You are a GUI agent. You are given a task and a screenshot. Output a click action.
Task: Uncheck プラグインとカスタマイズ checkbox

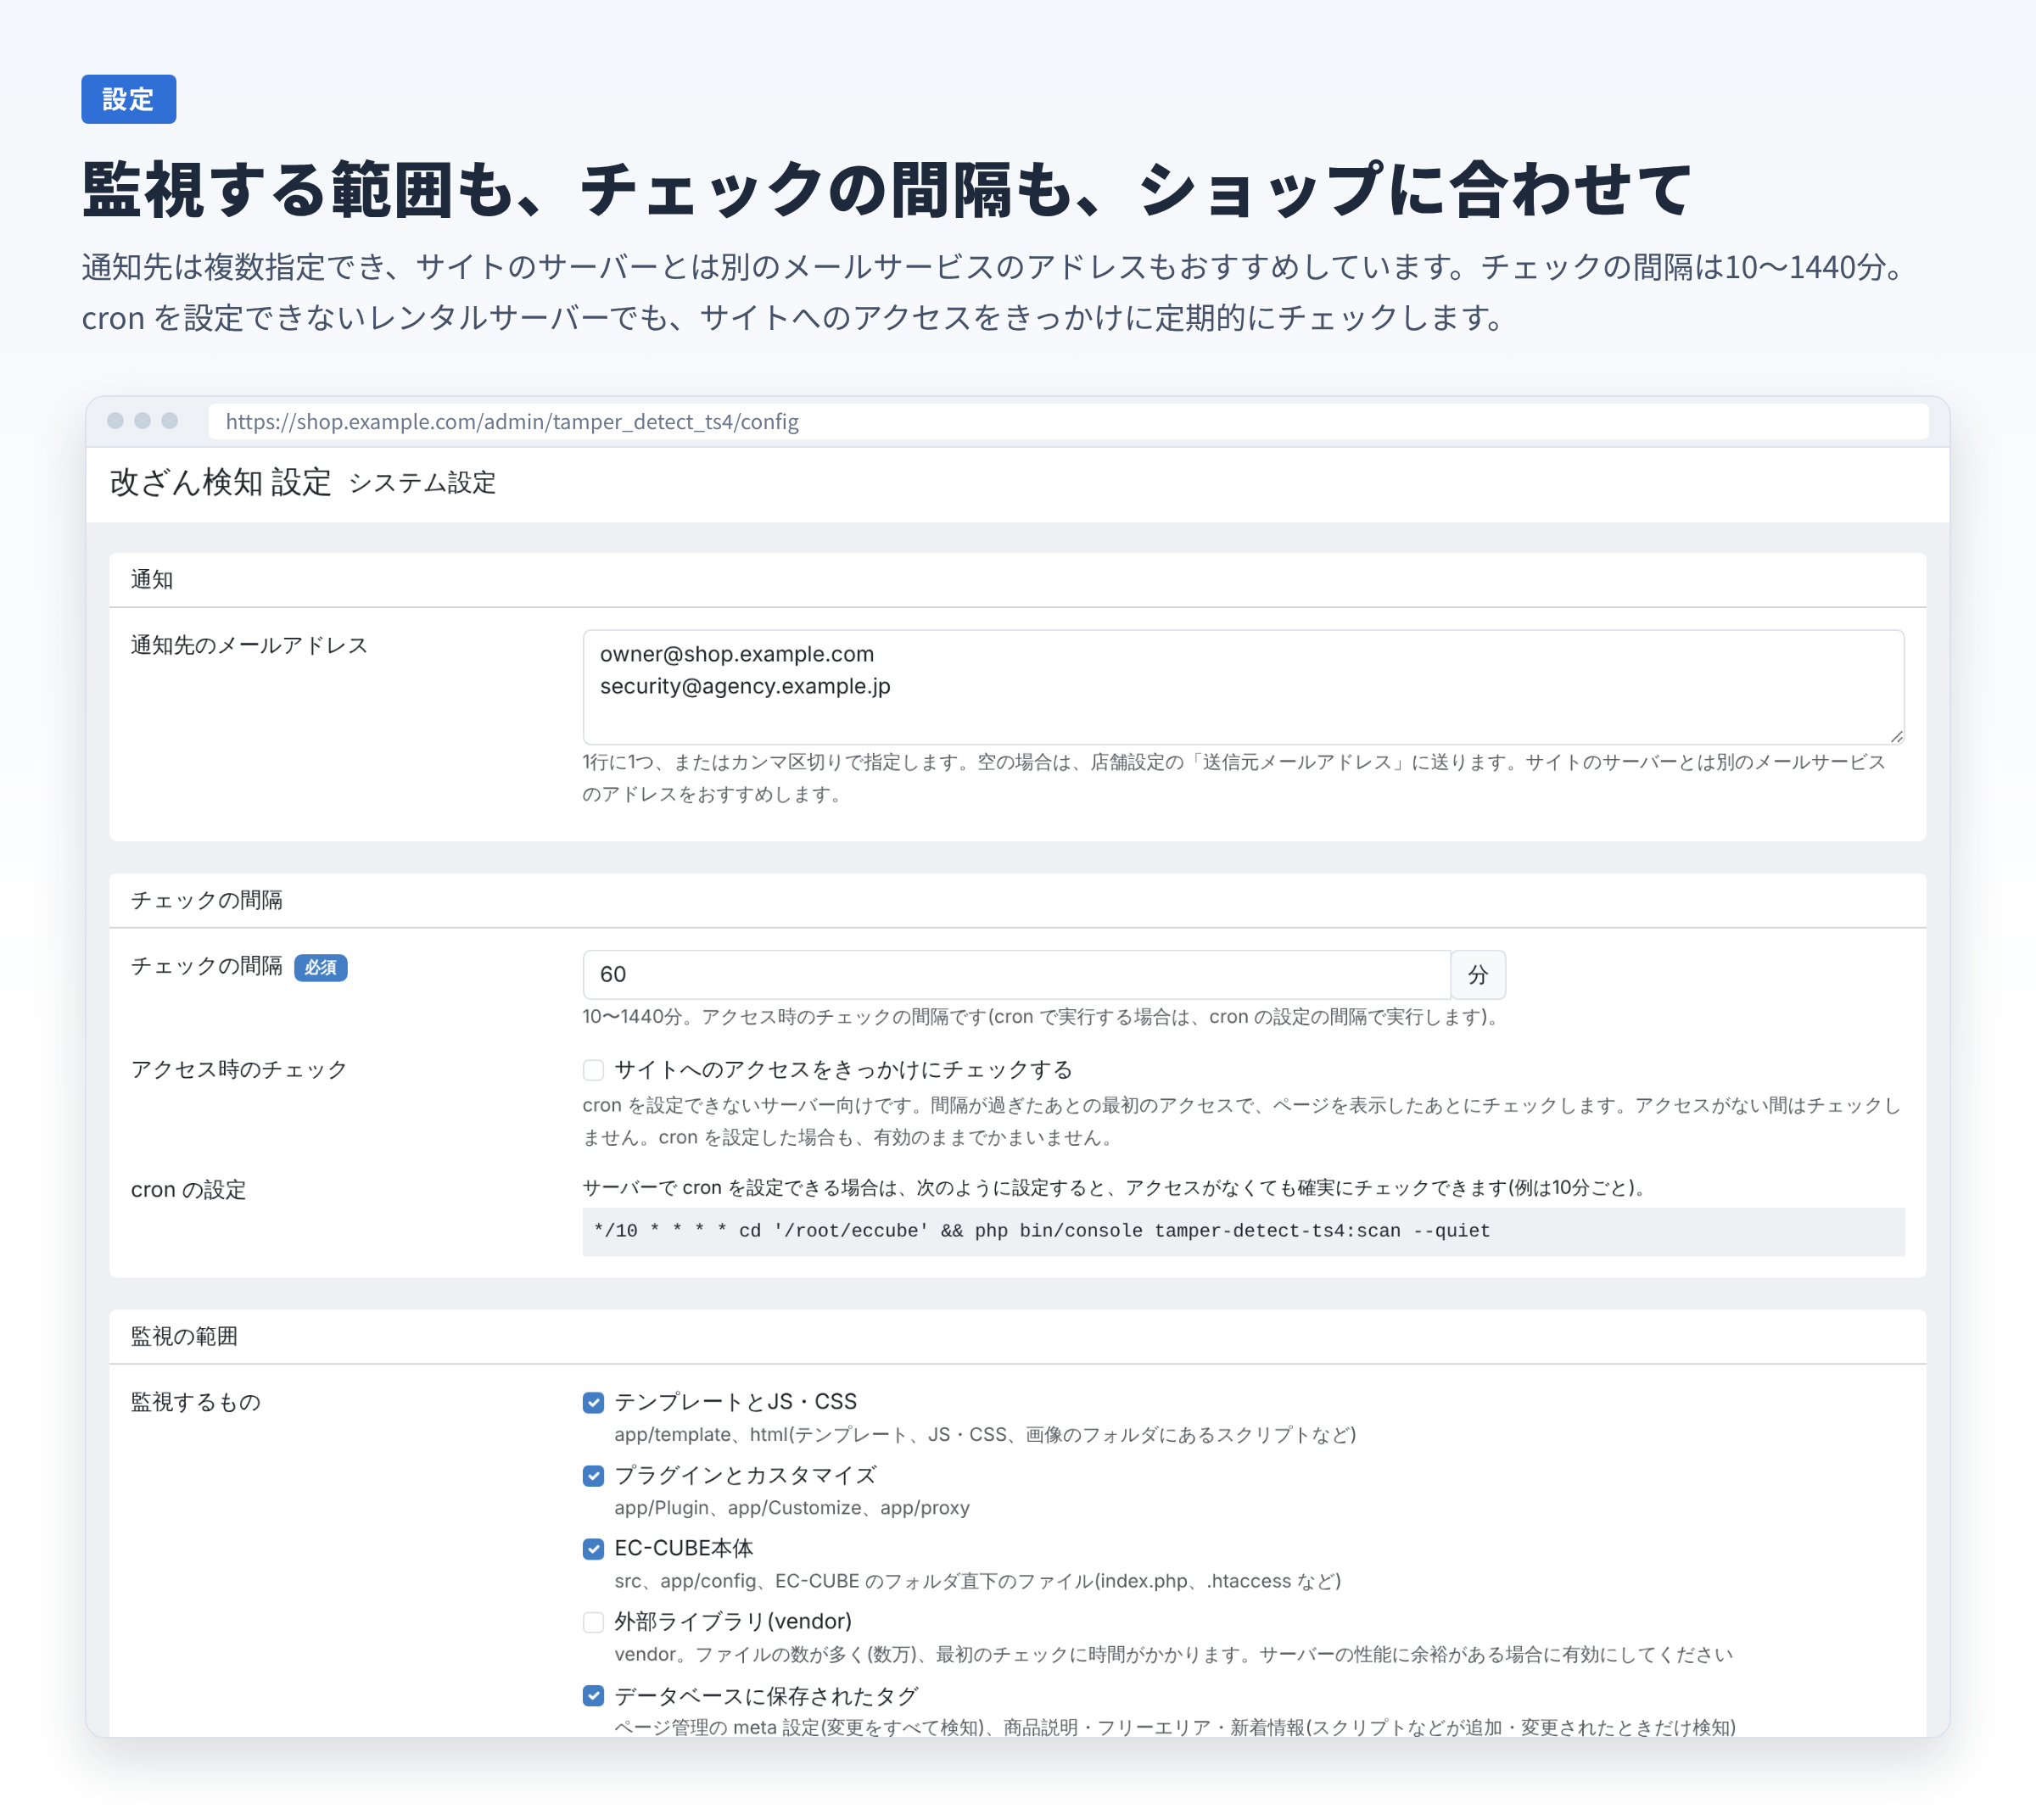click(x=593, y=1475)
